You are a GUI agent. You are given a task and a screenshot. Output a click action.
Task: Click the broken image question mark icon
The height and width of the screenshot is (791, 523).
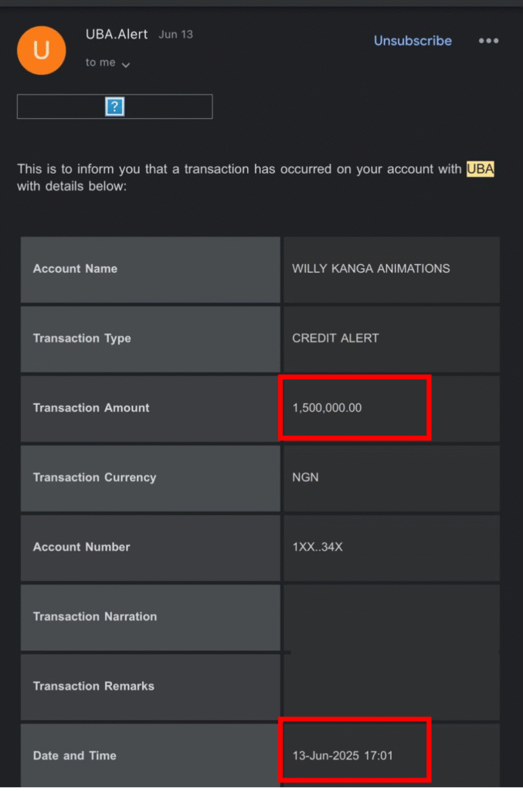coord(114,107)
